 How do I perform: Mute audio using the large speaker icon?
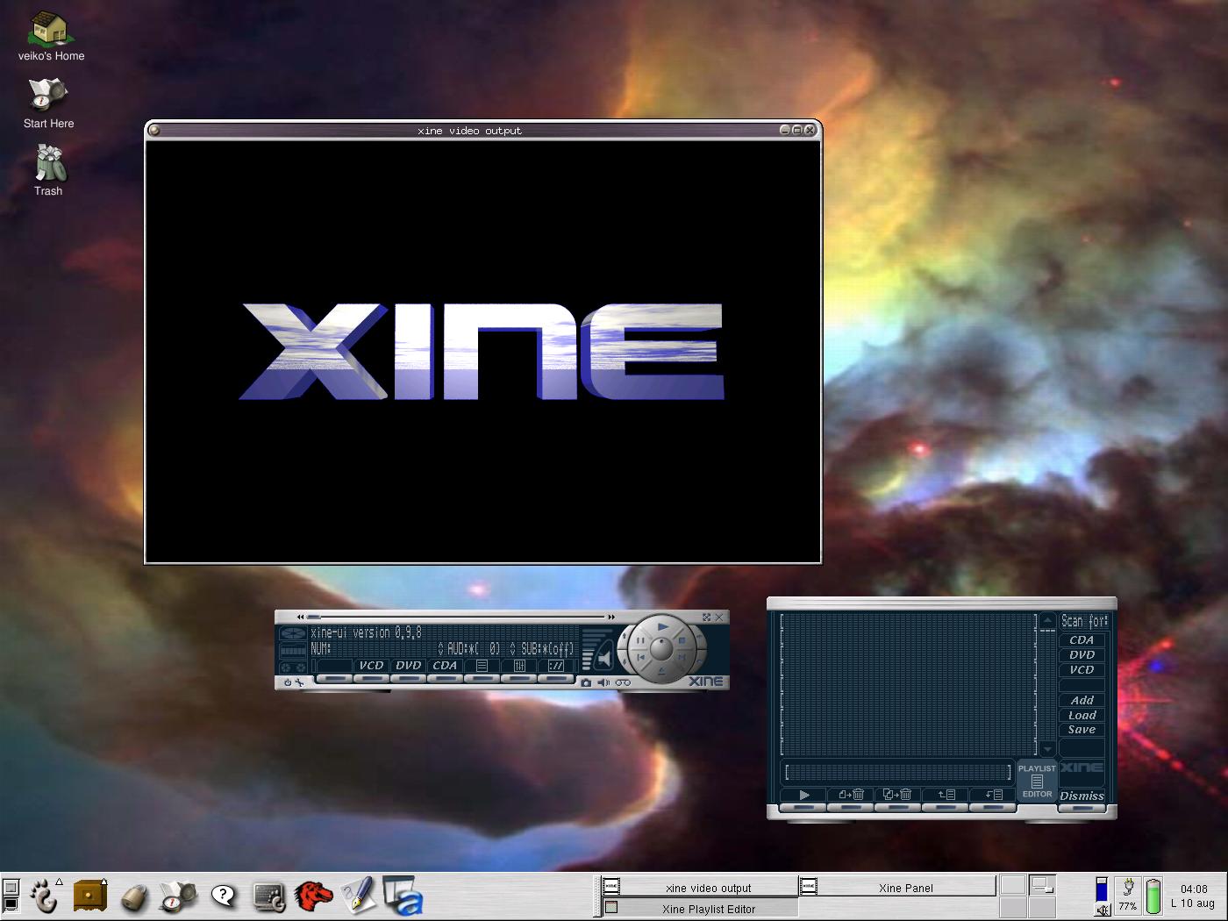pos(604,658)
